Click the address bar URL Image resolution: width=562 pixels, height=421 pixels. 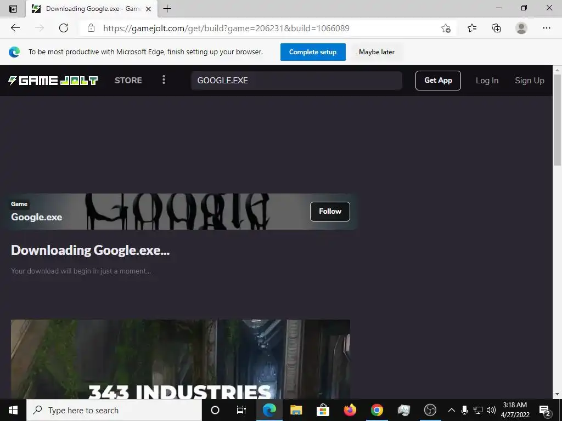click(226, 29)
